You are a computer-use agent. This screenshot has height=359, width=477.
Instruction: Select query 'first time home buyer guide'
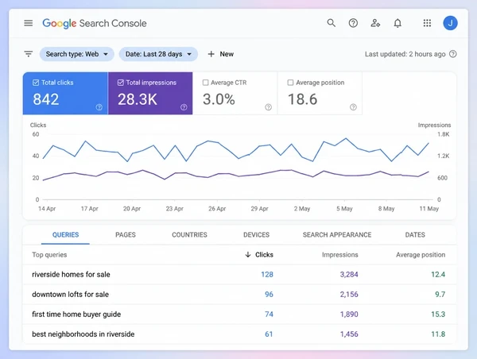[x=76, y=315]
